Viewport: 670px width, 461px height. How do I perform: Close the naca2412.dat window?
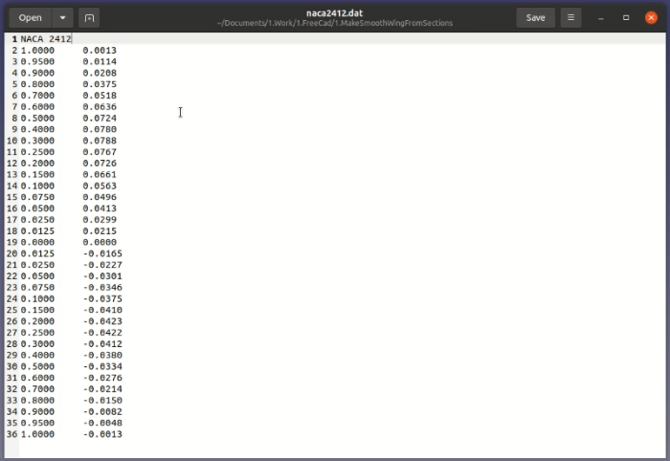(x=651, y=18)
